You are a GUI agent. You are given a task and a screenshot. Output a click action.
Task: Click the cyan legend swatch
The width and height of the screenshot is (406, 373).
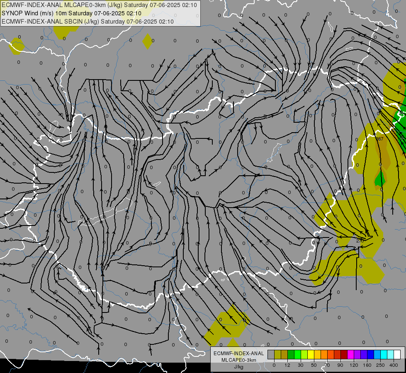tap(384, 354)
